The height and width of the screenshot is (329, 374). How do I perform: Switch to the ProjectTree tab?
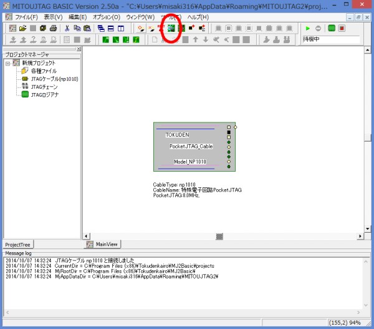(x=17, y=244)
